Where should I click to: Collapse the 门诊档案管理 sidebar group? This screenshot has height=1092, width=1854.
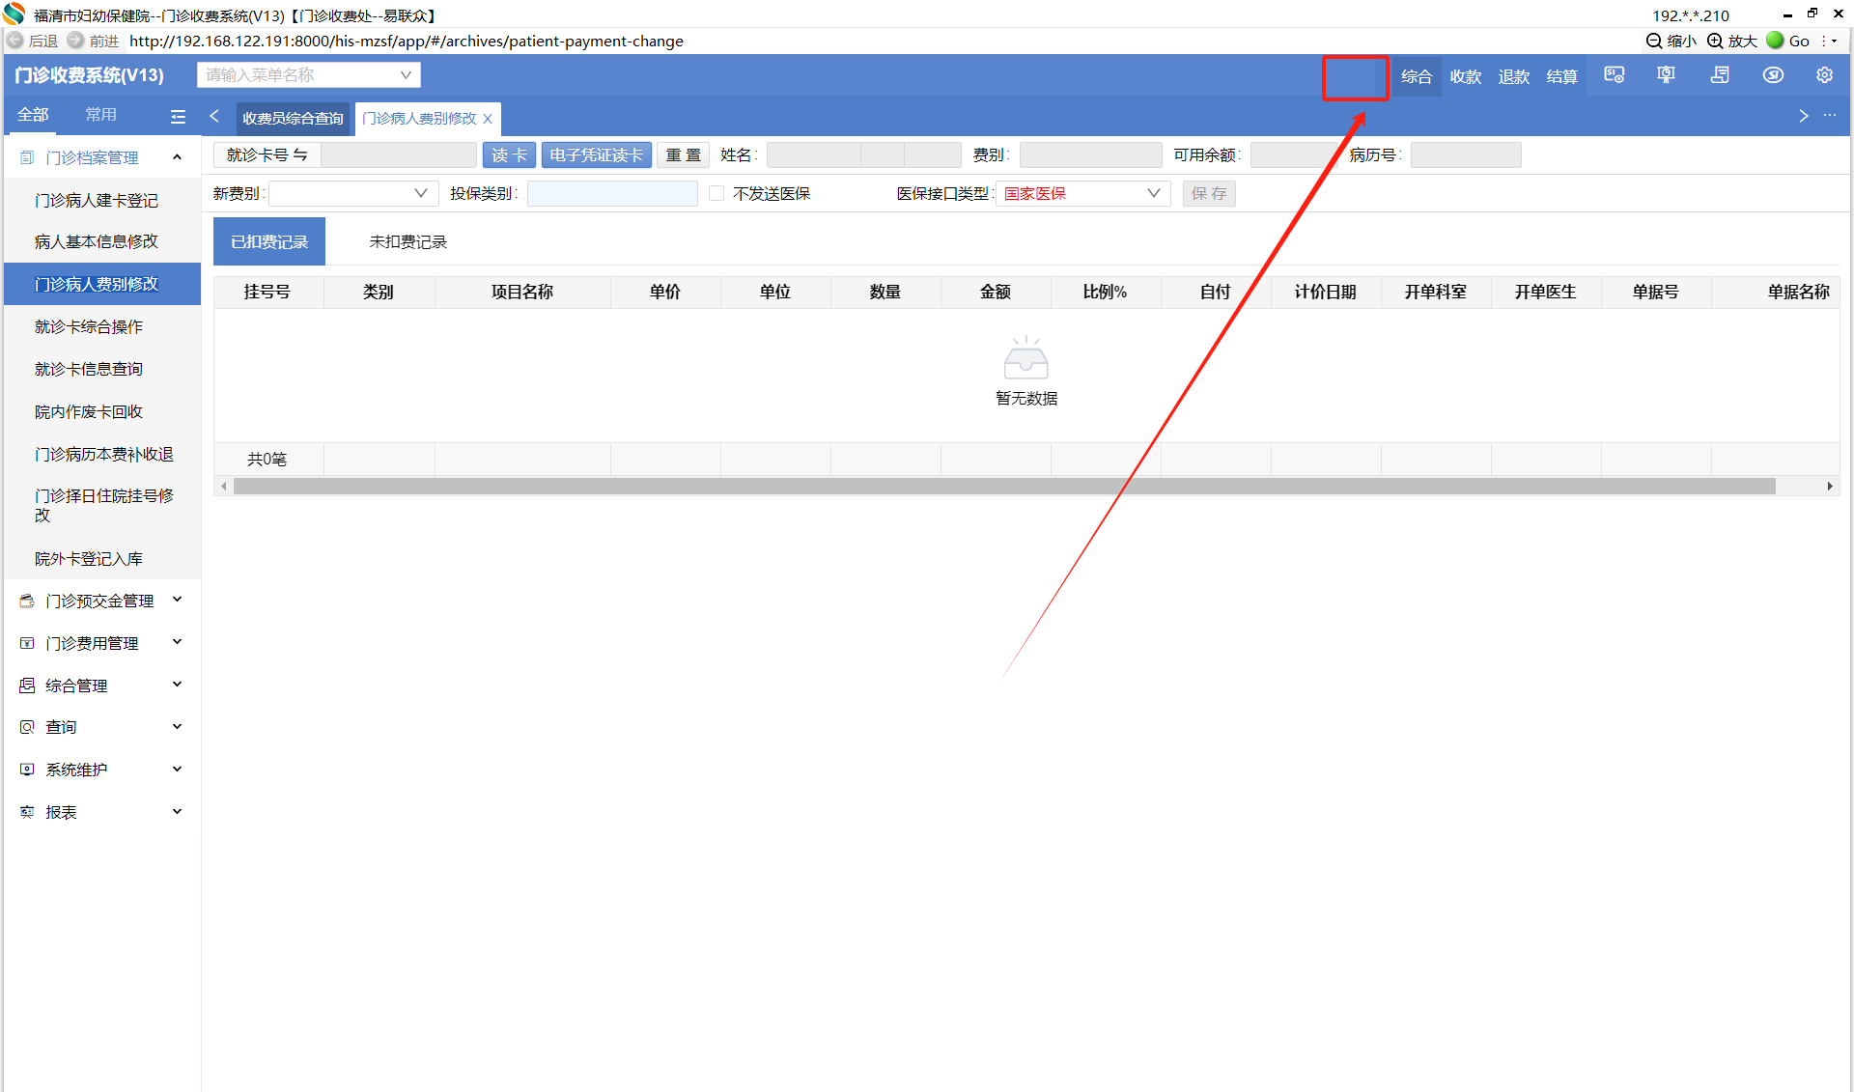pyautogui.click(x=100, y=157)
